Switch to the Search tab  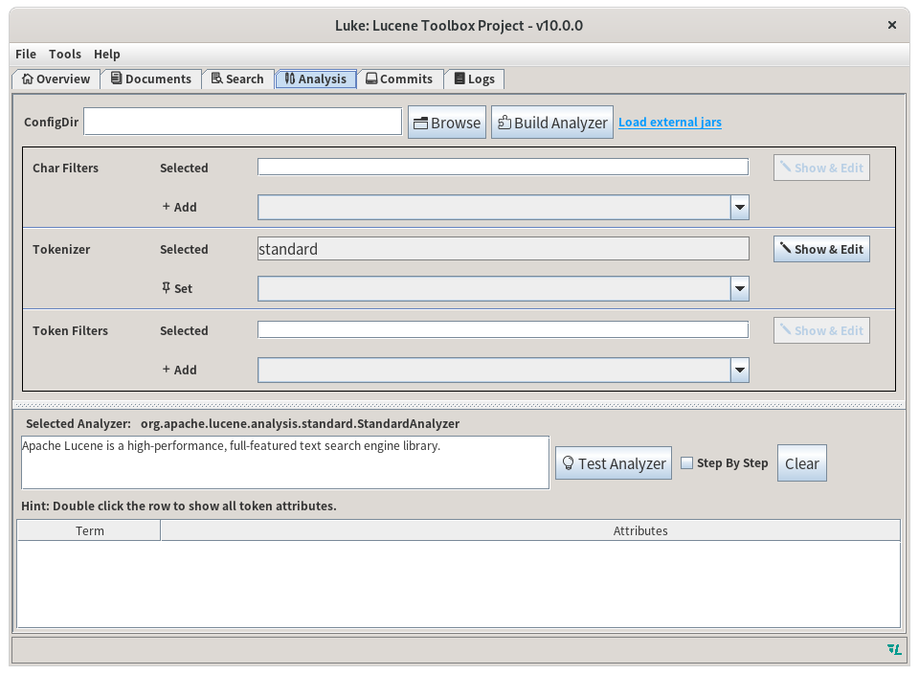pos(238,79)
